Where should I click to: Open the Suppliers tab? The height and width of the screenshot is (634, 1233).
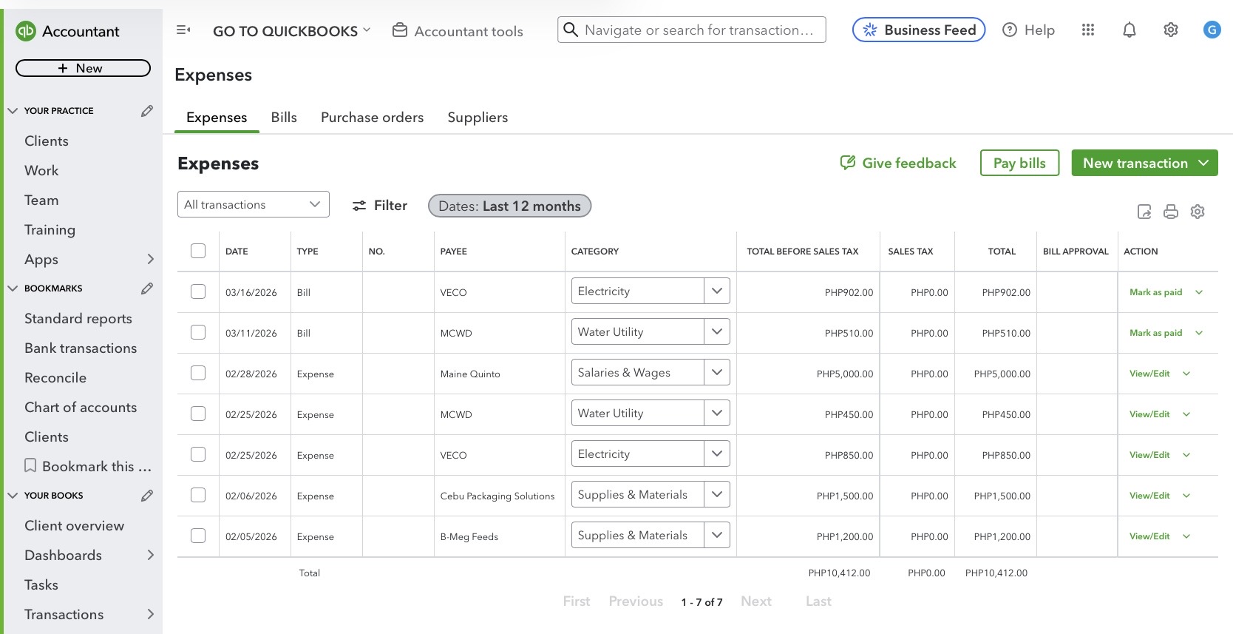[478, 118]
